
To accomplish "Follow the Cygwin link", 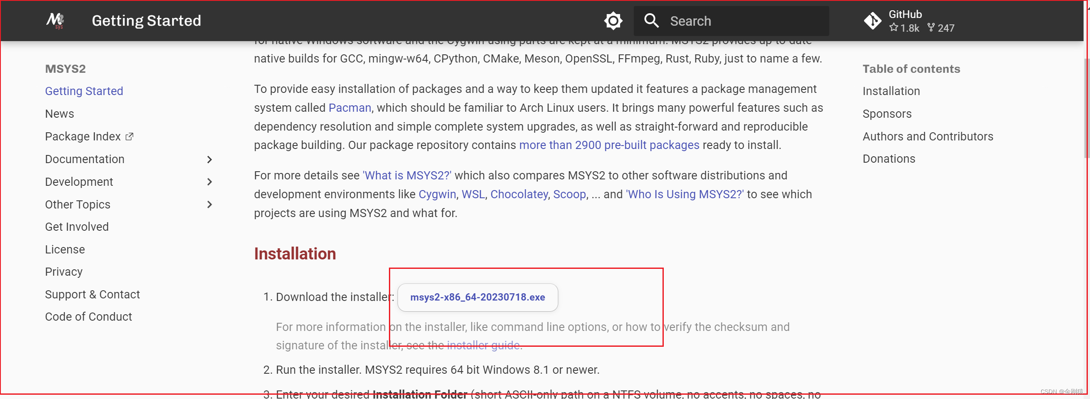I will tap(437, 194).
